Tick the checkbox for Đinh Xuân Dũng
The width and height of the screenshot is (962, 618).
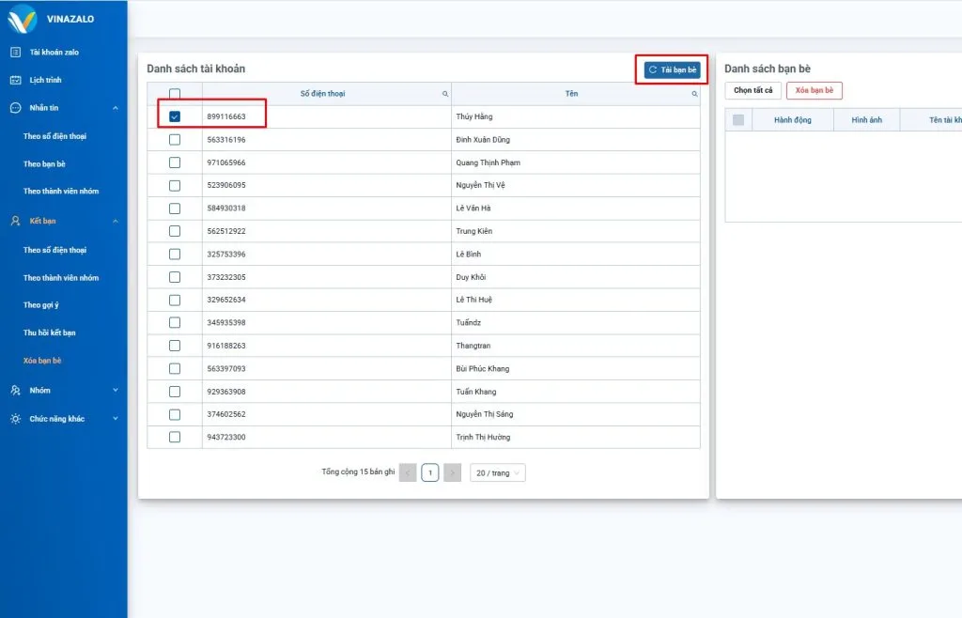click(x=175, y=139)
